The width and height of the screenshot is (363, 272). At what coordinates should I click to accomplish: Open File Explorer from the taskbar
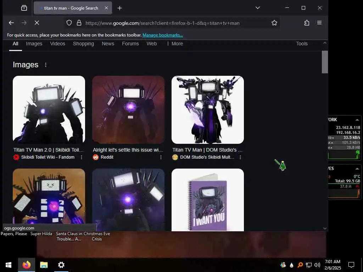click(x=44, y=265)
